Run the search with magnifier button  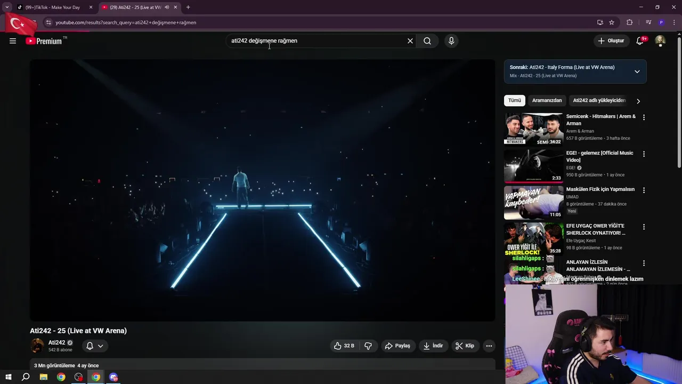[427, 41]
